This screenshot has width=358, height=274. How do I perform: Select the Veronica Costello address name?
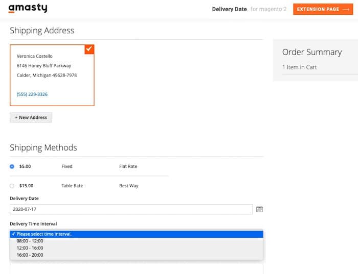click(35, 56)
